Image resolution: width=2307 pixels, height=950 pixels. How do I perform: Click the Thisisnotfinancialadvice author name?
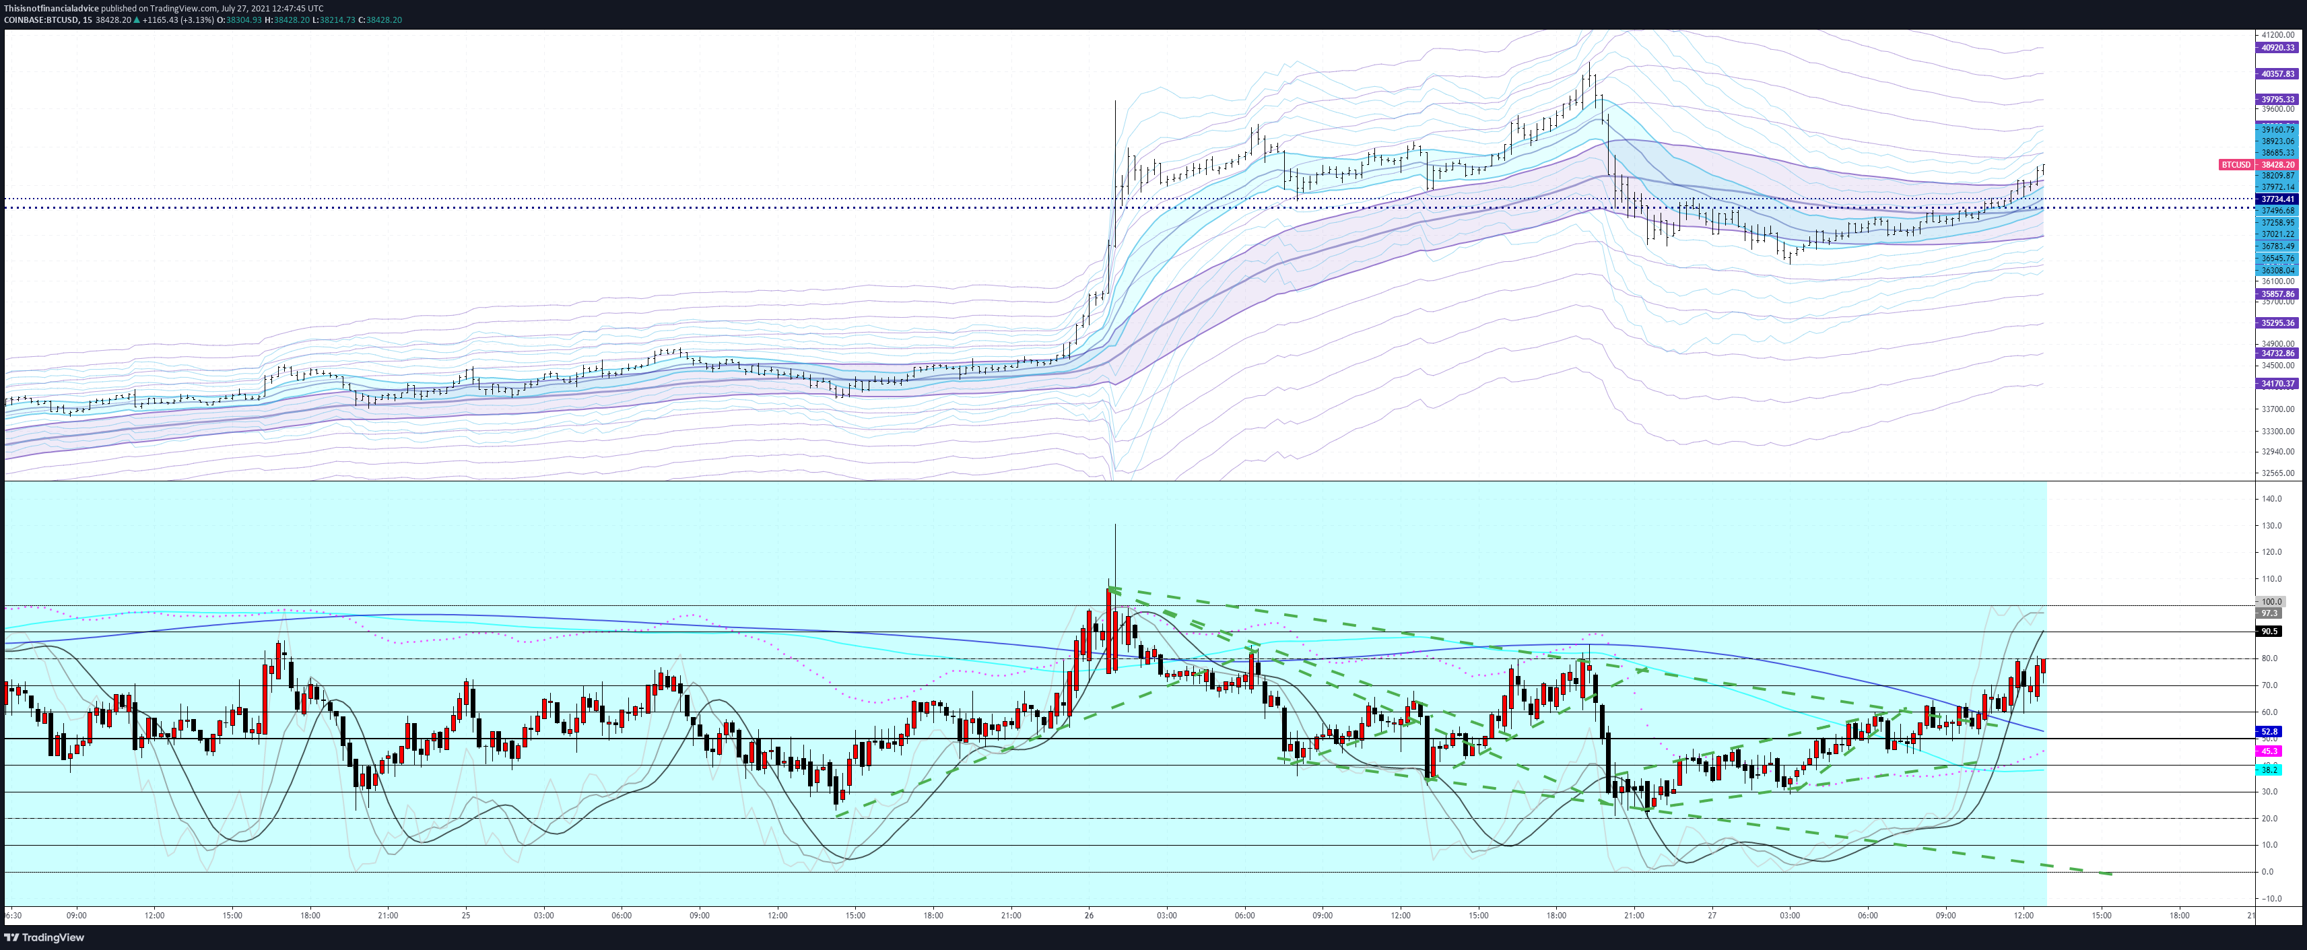click(x=51, y=8)
